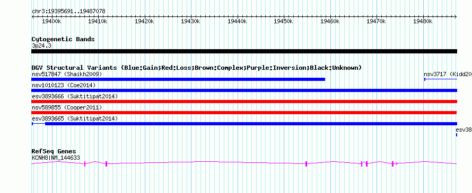Click the partially visible esv38 variant label
Viewport: 472px width, 193px height.
(x=464, y=130)
